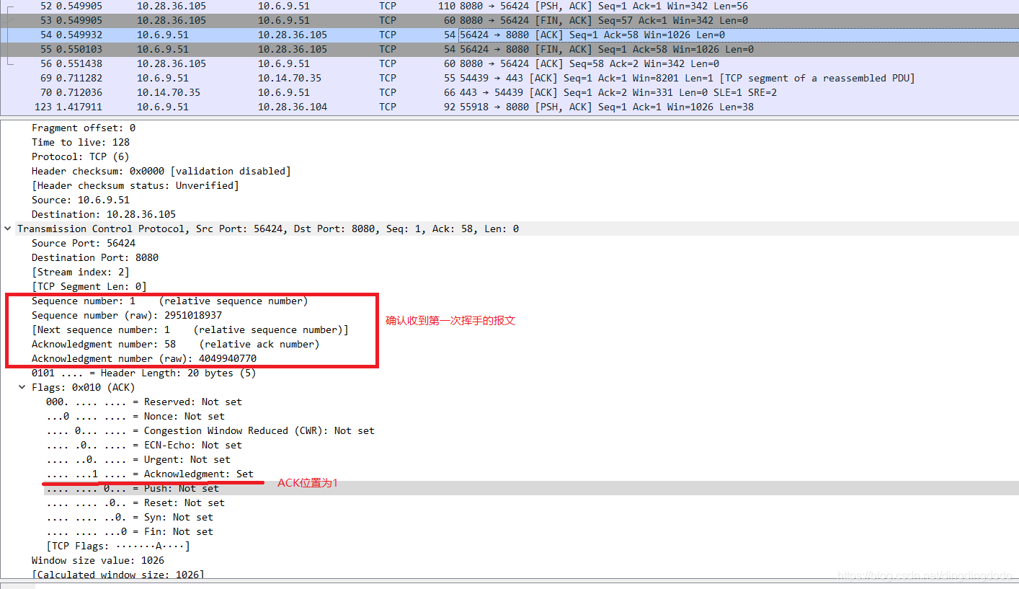
Task: Select the Urgent: Not set flag
Action: coord(138,459)
